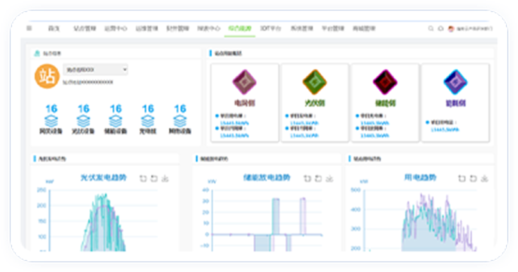518x272 pixels.
Task: Open the 站点管理 menu tab
Action: point(84,28)
